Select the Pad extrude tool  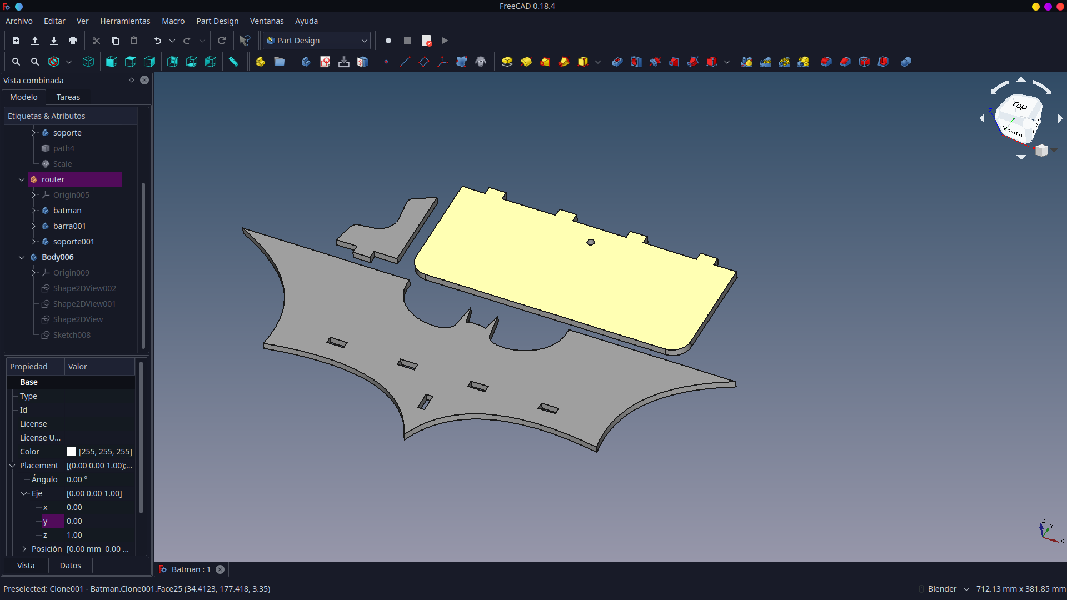(507, 62)
